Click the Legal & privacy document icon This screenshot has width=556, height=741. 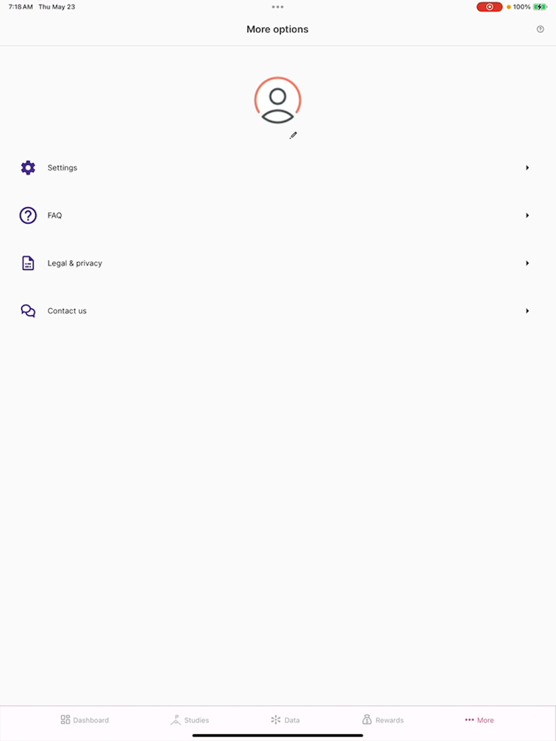28,263
